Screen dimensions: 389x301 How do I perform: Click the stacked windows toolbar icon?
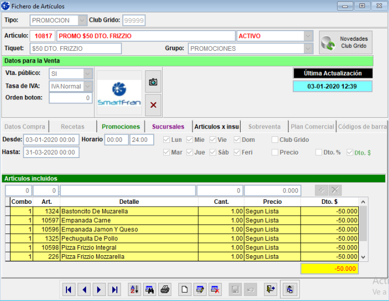coord(290,289)
